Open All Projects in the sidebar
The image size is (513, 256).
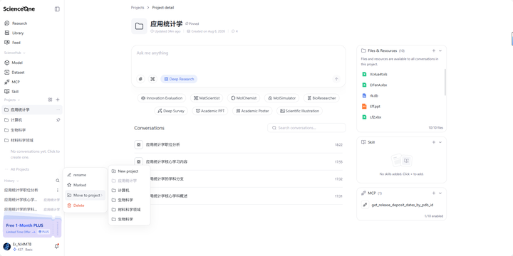pyautogui.click(x=20, y=169)
